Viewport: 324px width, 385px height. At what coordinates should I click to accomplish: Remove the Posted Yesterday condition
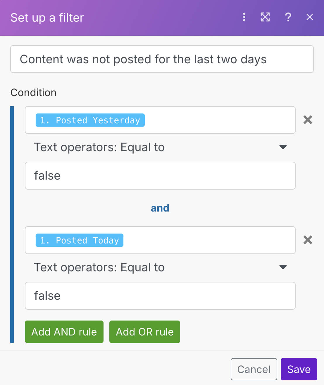click(307, 120)
